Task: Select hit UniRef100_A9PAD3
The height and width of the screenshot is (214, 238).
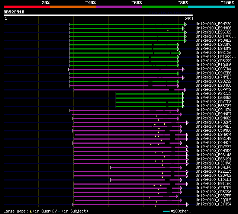Action: pyautogui.click(x=213, y=127)
